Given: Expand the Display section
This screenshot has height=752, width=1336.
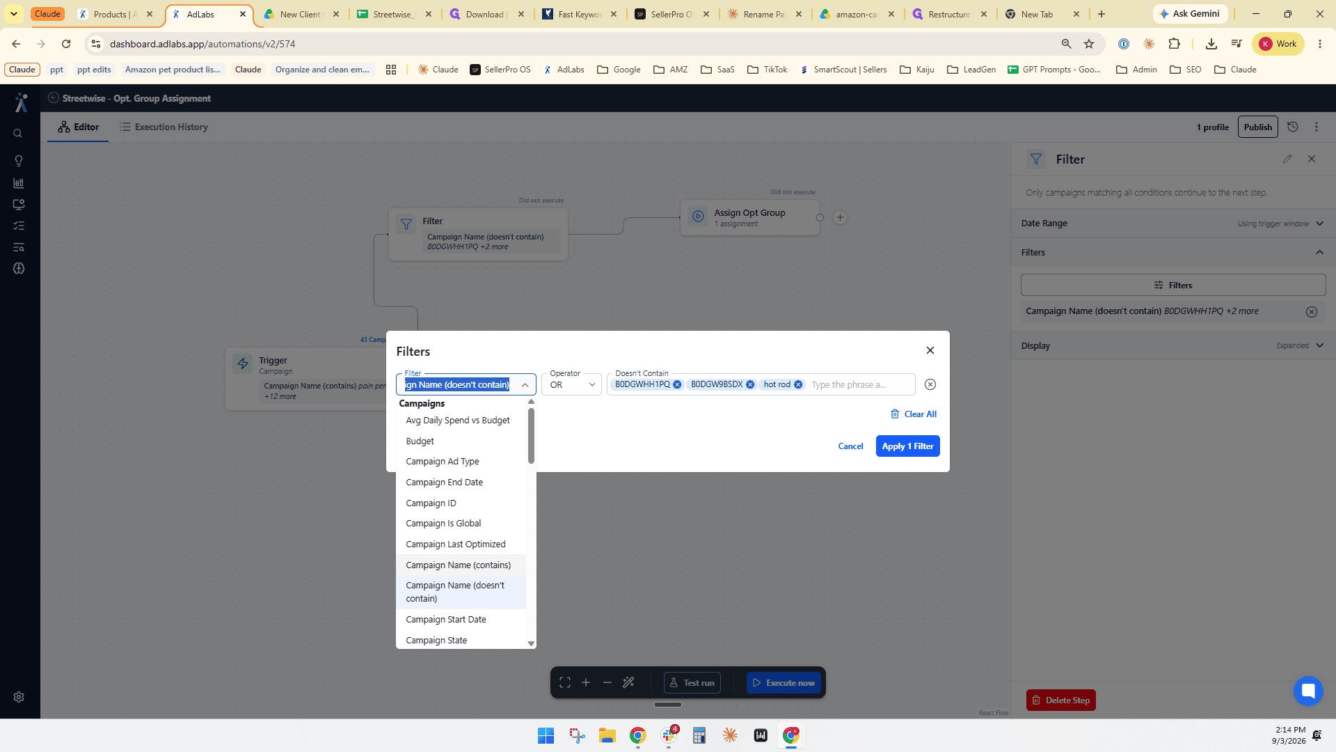Looking at the screenshot, I should (x=1173, y=346).
